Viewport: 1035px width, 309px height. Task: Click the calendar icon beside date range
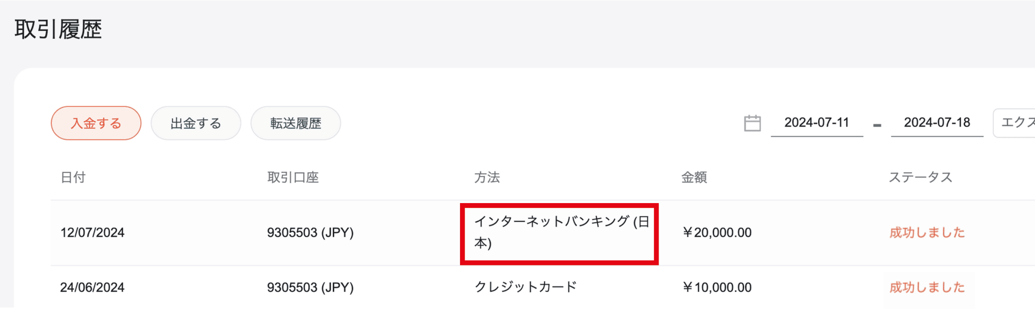coord(752,123)
